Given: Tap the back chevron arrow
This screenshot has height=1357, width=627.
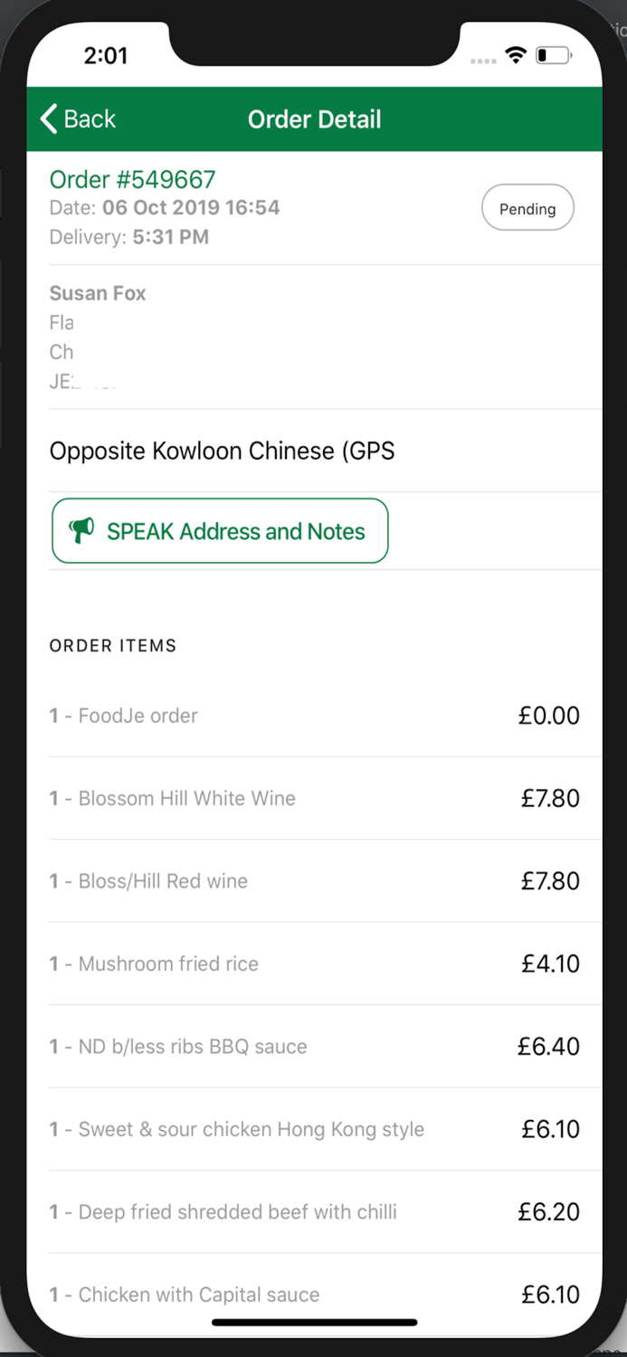Looking at the screenshot, I should tap(47, 119).
